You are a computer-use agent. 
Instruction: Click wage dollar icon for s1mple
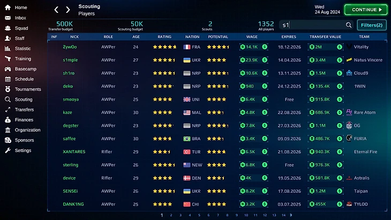[x=265, y=60]
